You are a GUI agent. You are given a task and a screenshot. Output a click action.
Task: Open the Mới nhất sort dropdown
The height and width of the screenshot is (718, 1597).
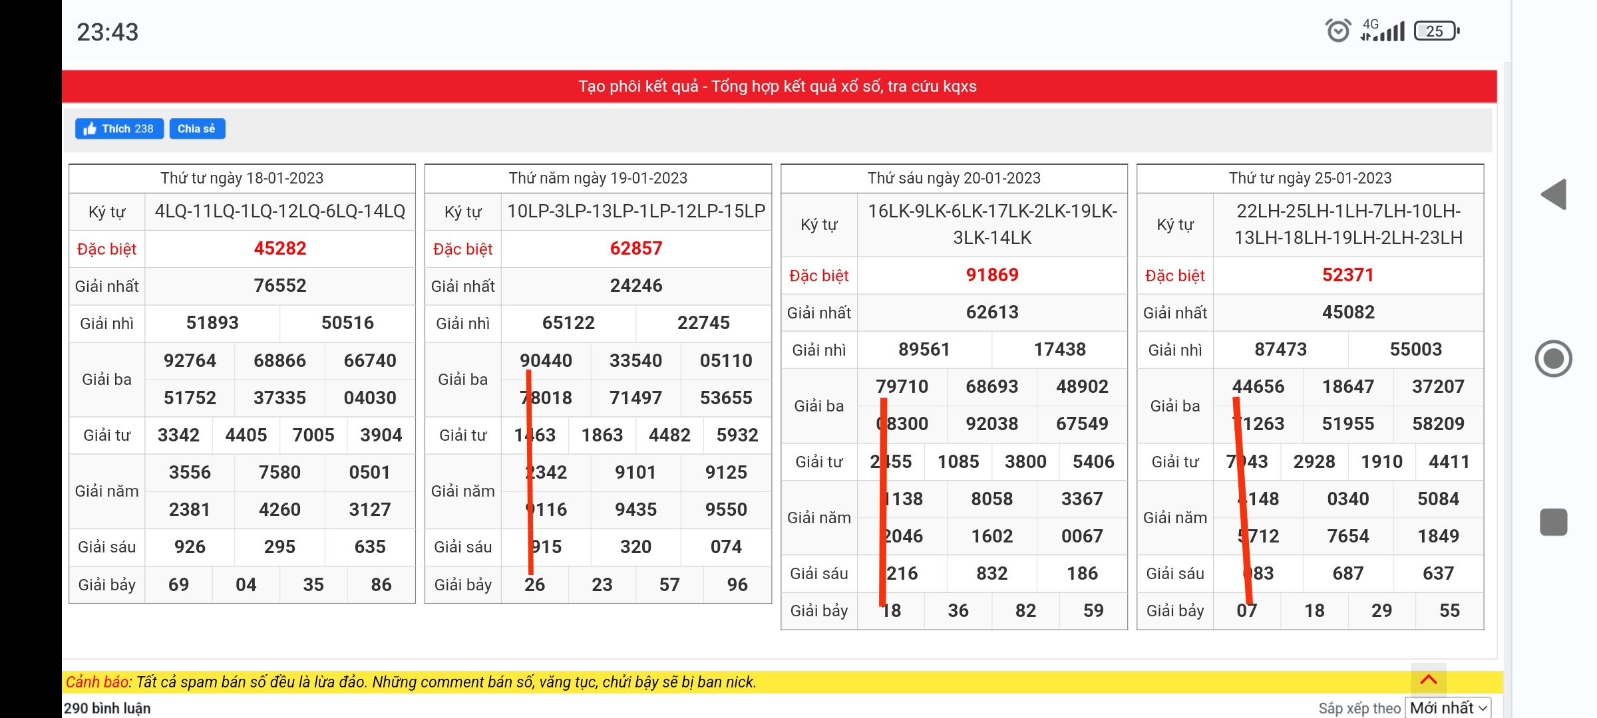[1447, 708]
